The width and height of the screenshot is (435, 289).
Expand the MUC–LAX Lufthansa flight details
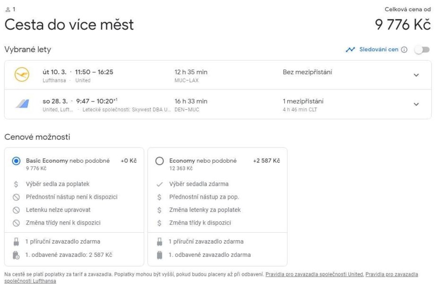click(416, 75)
